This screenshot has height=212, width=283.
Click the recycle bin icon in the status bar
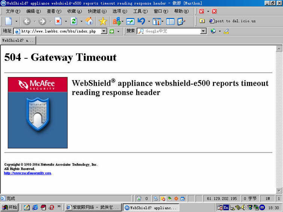coord(139,199)
